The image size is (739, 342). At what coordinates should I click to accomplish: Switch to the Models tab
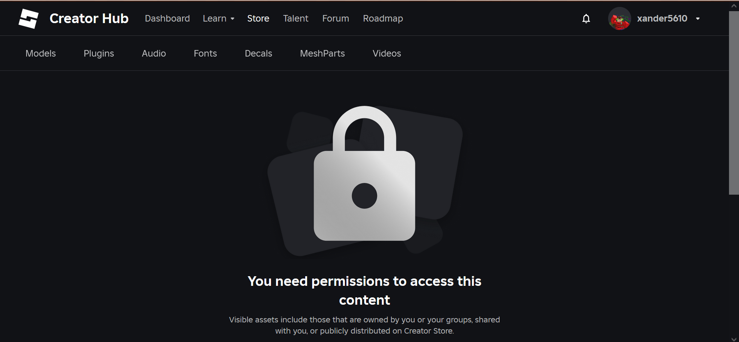[41, 53]
